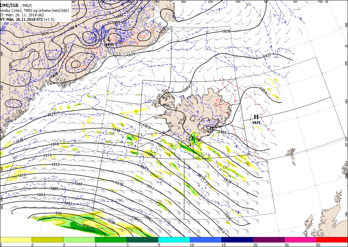Click the legend value '15'
348x247 pixels.
223,245
